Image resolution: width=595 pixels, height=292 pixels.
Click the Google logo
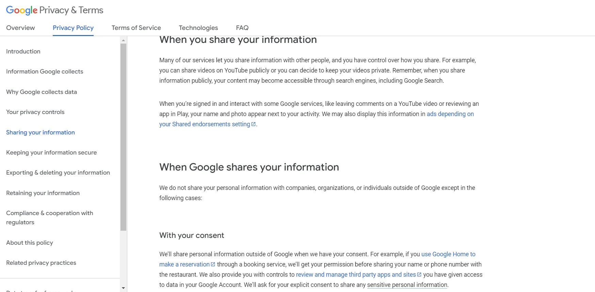(x=22, y=10)
